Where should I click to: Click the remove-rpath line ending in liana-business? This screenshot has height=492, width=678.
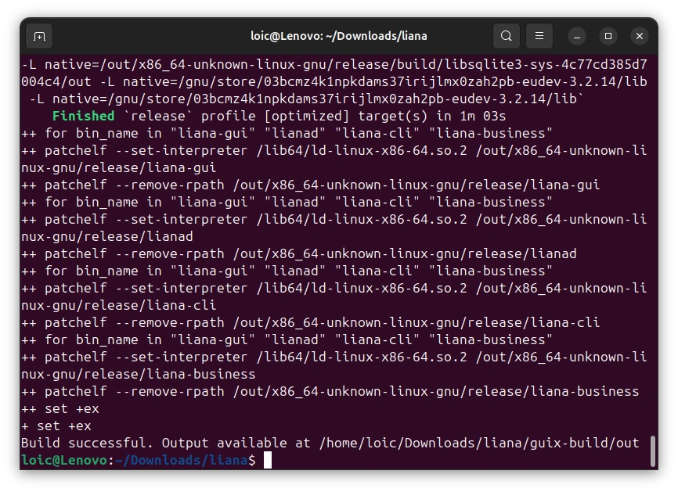pyautogui.click(x=330, y=391)
